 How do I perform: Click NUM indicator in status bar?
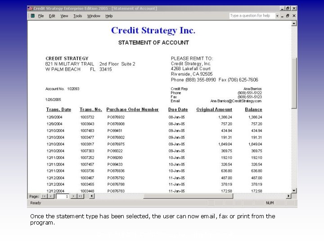270,203
